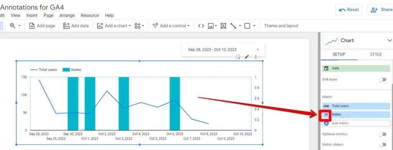
Task: Open the line type dropdown arrow
Action: click(x=240, y=26)
